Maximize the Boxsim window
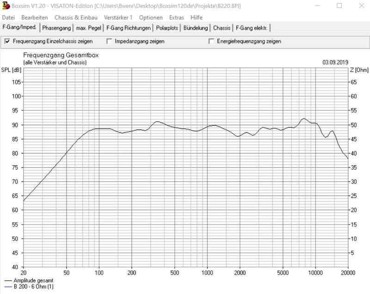 pos(339,6)
